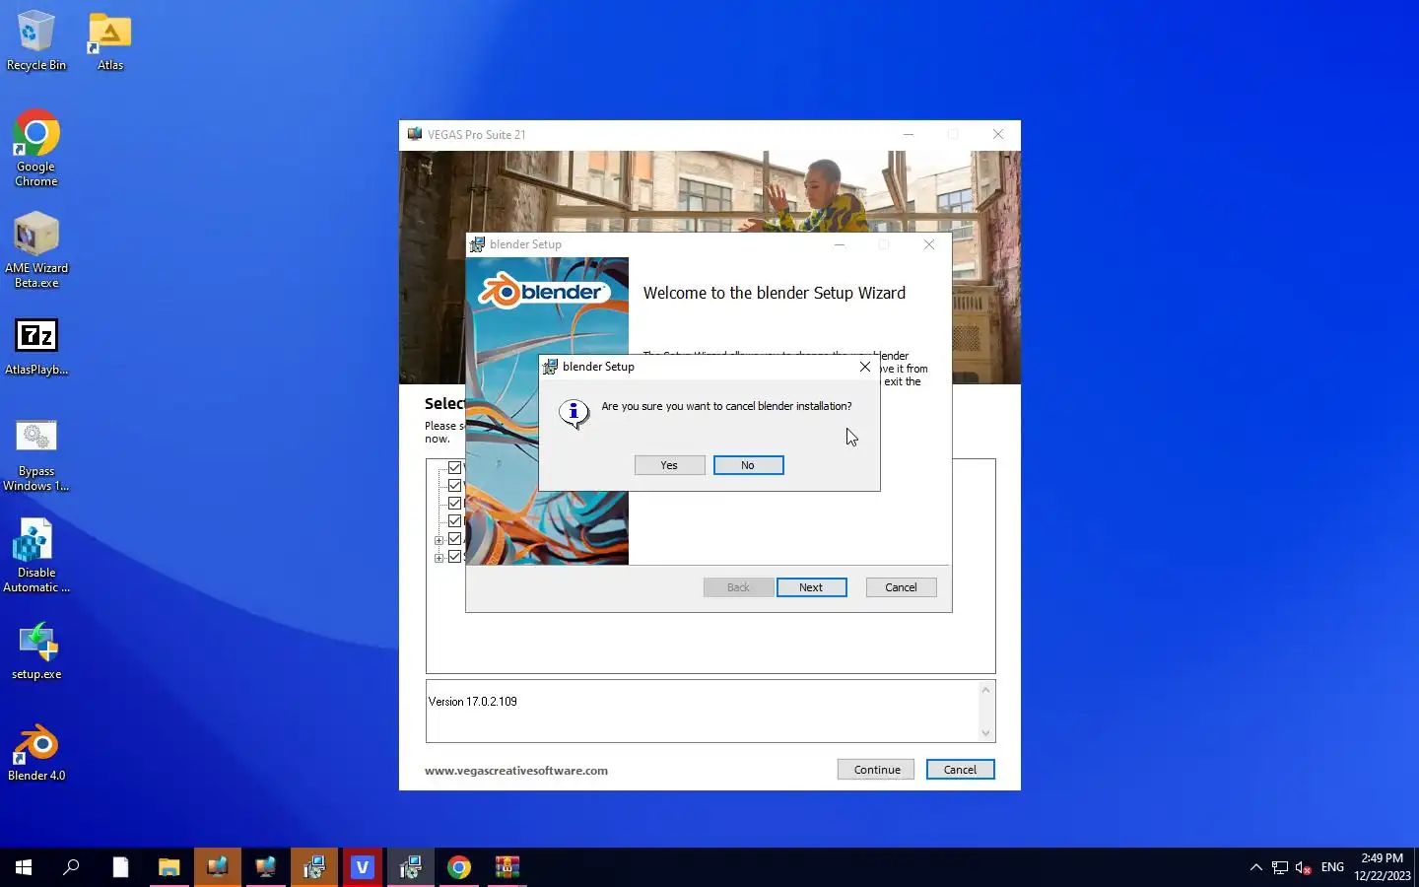
Task: Switch to the blue V app on taskbar
Action: click(363, 867)
